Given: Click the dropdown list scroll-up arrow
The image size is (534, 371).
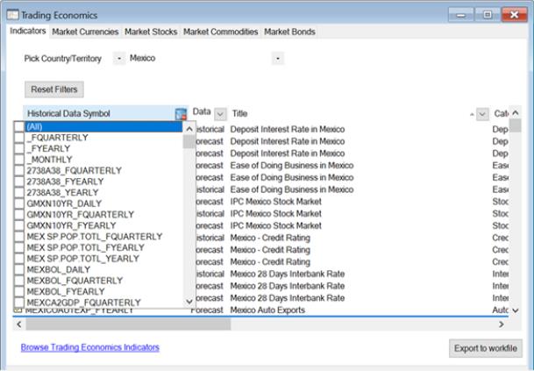Looking at the screenshot, I should click(189, 128).
